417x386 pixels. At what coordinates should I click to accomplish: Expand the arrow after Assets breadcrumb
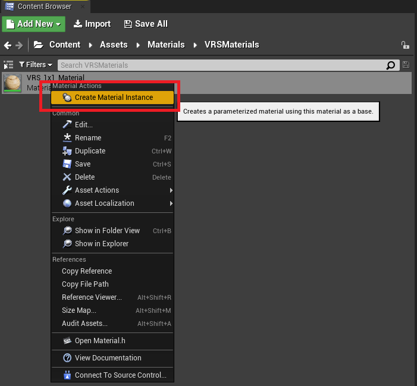coord(138,45)
